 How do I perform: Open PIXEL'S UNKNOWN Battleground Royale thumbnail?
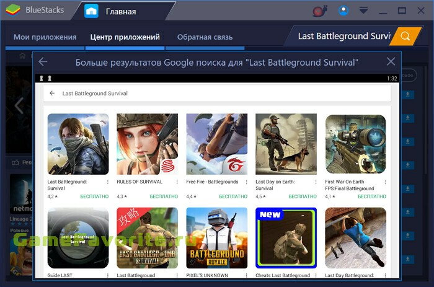tap(217, 238)
